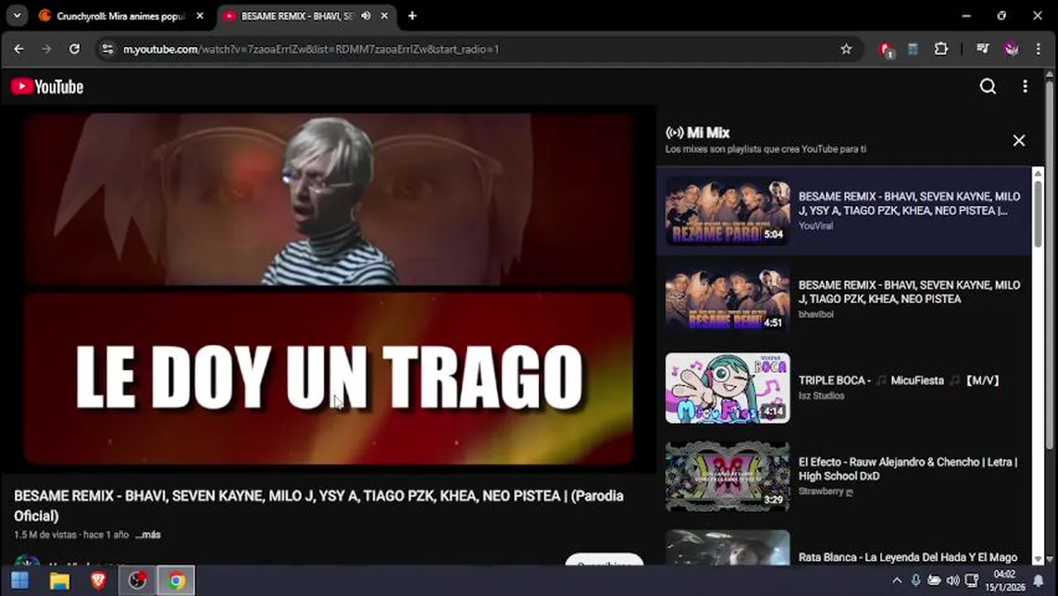Open the Chrome taskbar icon
This screenshot has height=596, width=1058.
point(176,581)
